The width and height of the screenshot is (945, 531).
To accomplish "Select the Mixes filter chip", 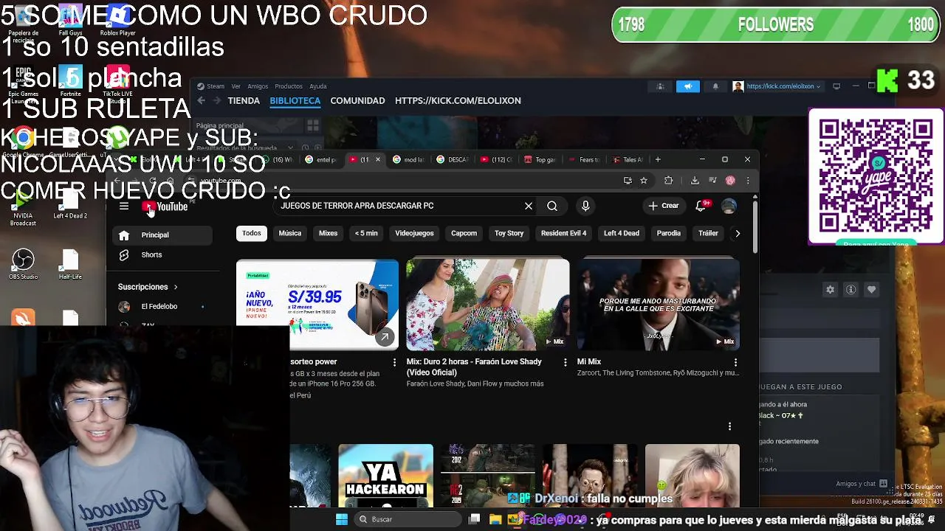I will point(328,233).
